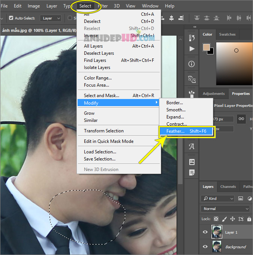Switch to the Adjustments tab
253x255 pixels.
[x=214, y=94]
